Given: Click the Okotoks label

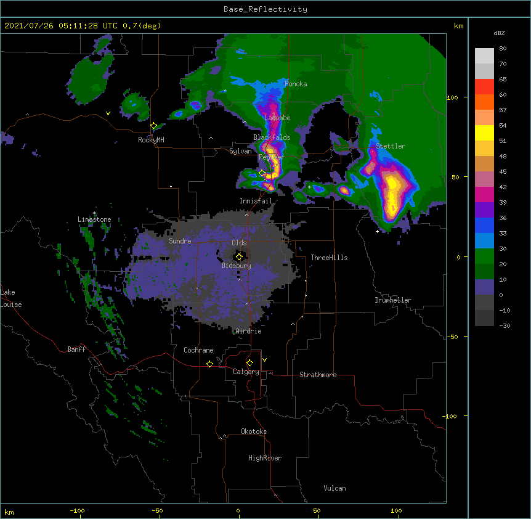Looking at the screenshot, I should pos(254,431).
